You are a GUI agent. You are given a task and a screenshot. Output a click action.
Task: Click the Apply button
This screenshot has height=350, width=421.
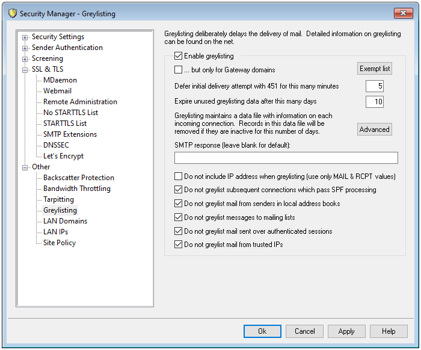(x=346, y=331)
